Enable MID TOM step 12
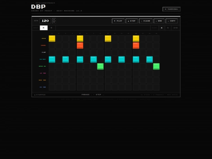This screenshot has height=159, width=212. click(x=128, y=80)
